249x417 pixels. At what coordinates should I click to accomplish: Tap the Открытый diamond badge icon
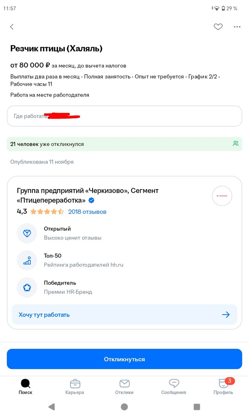tap(27, 233)
